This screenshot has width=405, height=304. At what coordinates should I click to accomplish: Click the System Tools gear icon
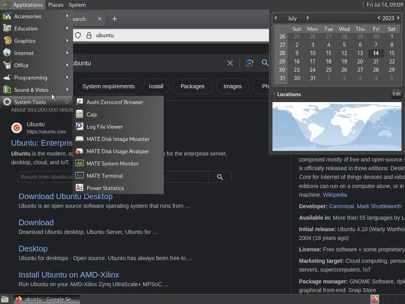click(7, 102)
